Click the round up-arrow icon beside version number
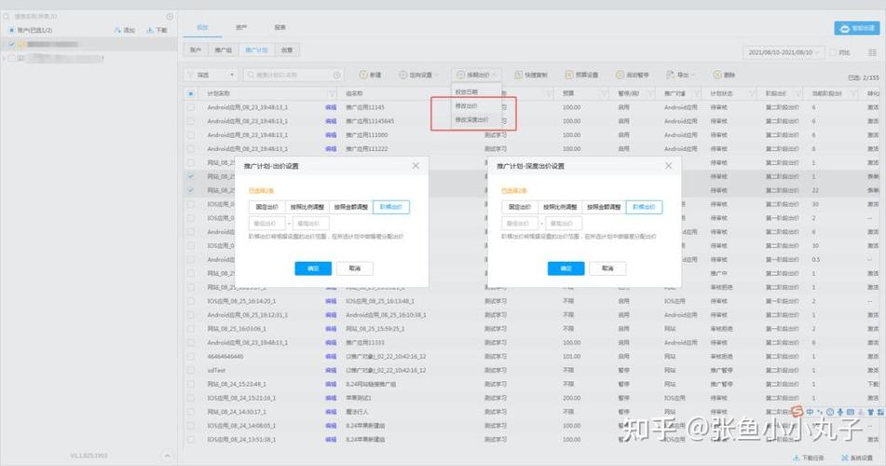This screenshot has width=886, height=466. point(168,455)
